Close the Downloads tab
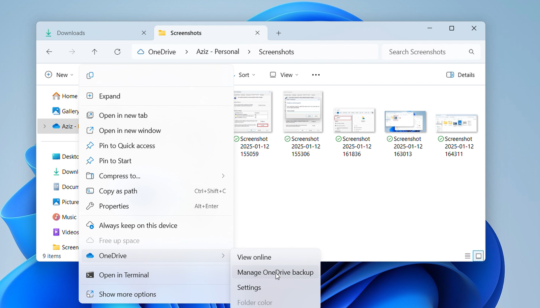This screenshot has width=540, height=308. pos(144,33)
